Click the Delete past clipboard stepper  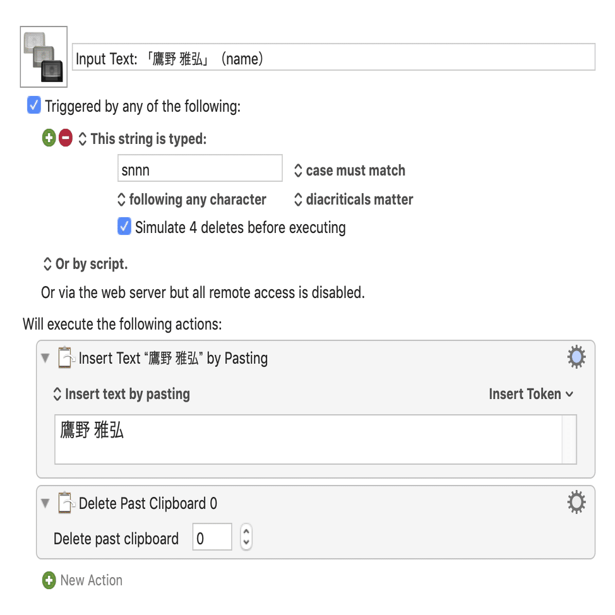click(246, 537)
